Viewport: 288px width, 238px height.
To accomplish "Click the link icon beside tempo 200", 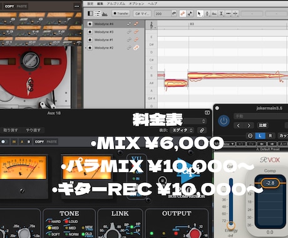I will pos(173,13).
